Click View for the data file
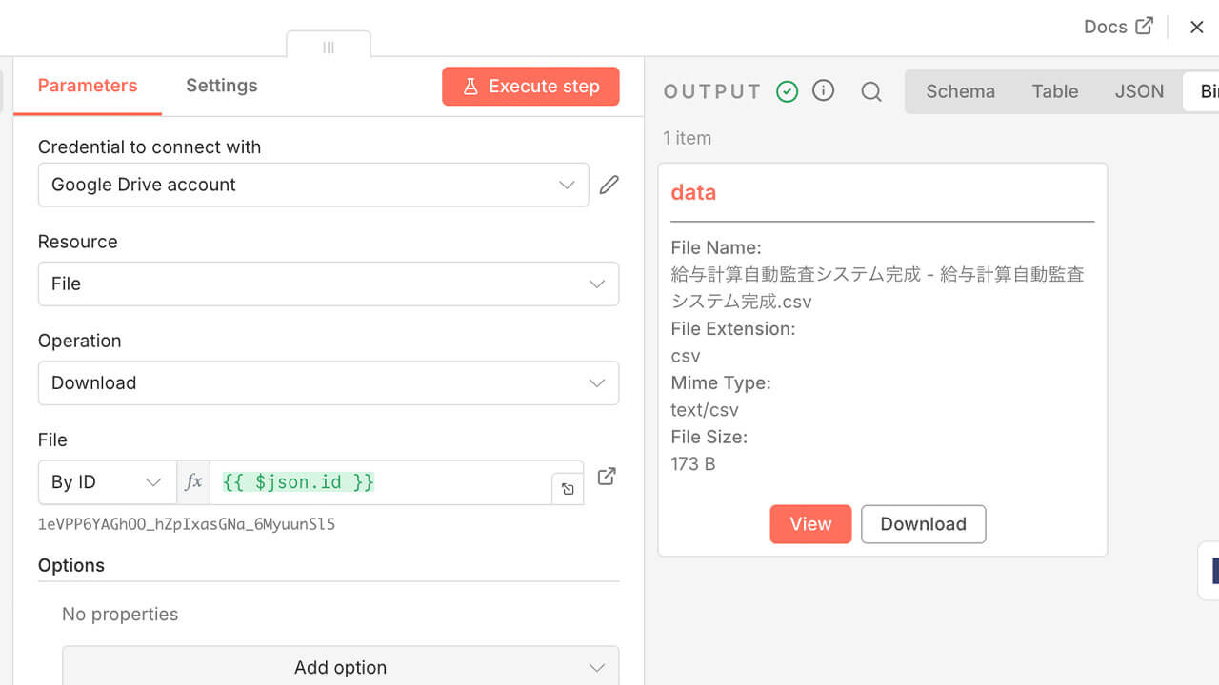Screen dimensions: 1219x685 click(x=810, y=524)
